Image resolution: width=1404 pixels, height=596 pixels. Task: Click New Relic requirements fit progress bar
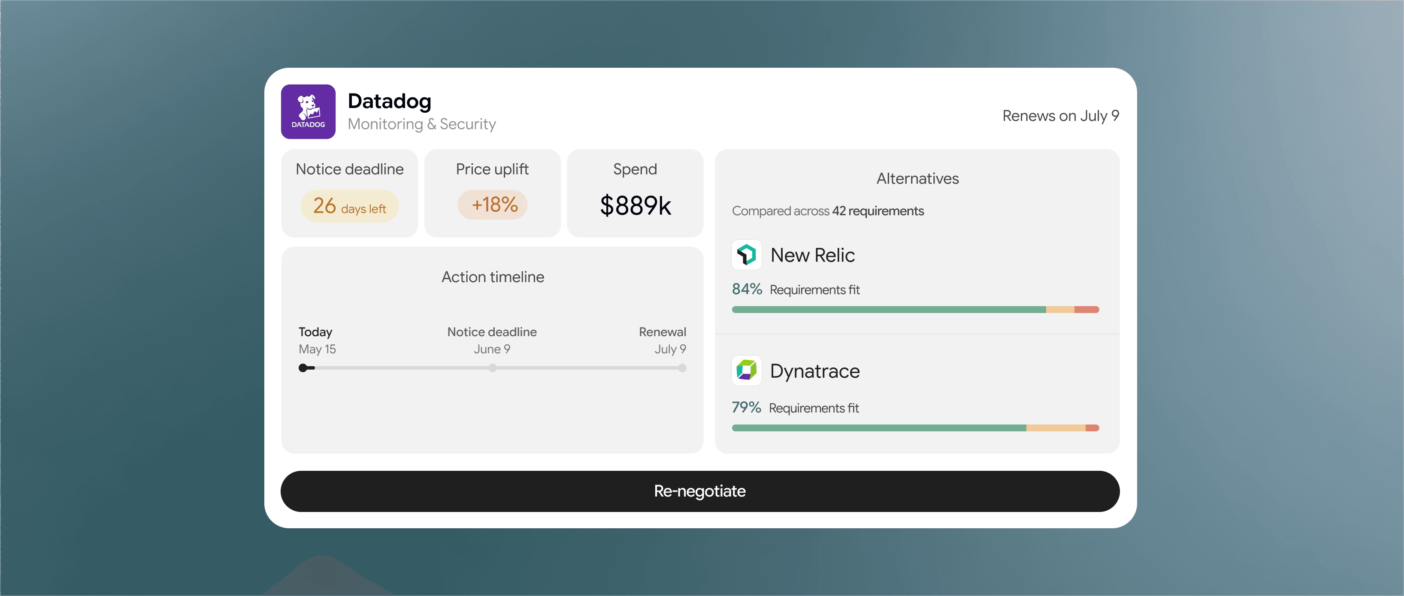[915, 310]
